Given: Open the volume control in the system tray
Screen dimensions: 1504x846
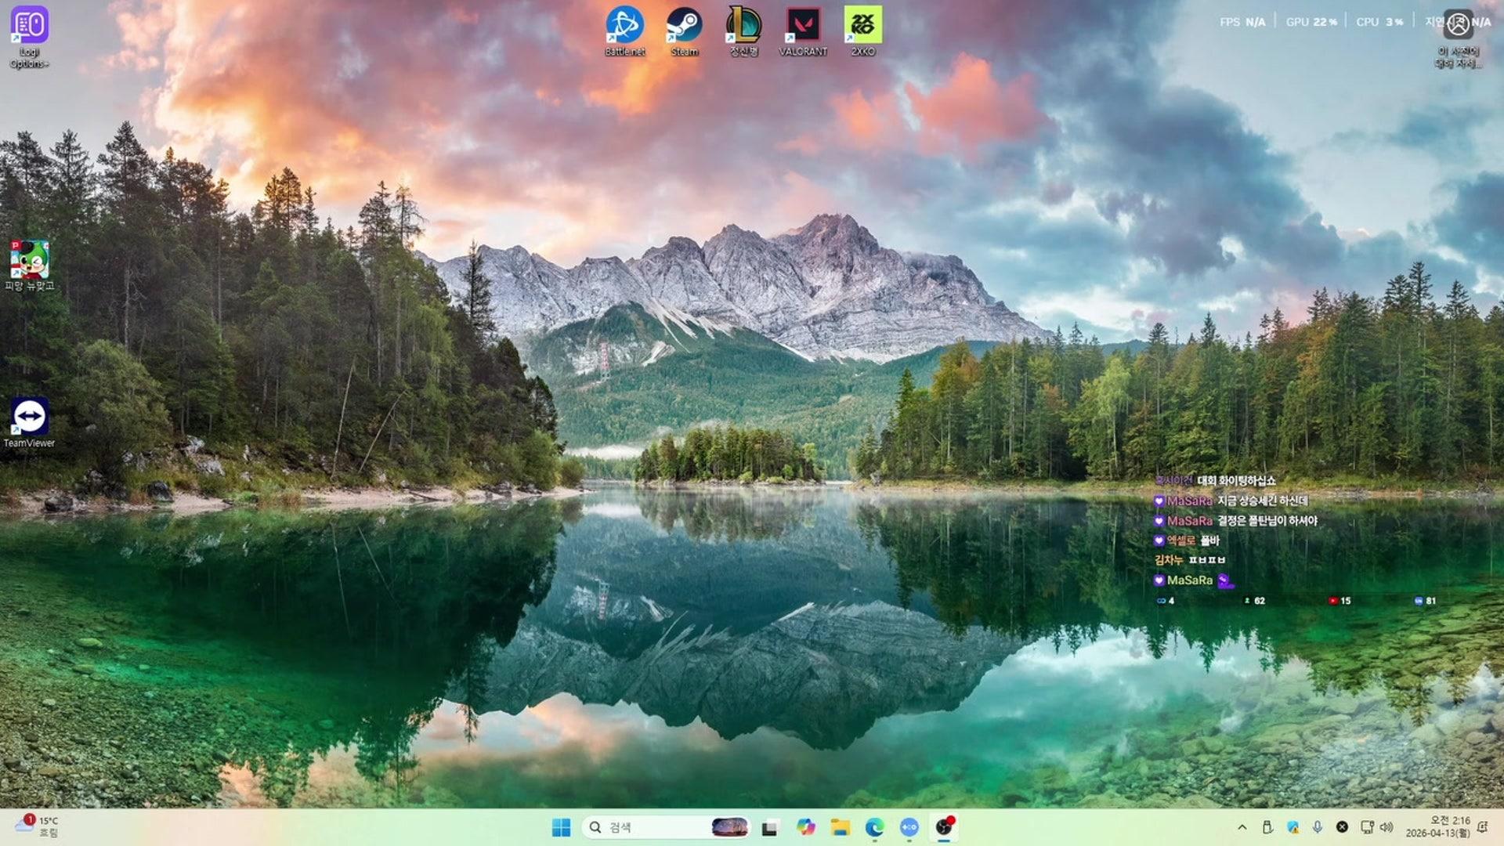Looking at the screenshot, I should [1386, 827].
